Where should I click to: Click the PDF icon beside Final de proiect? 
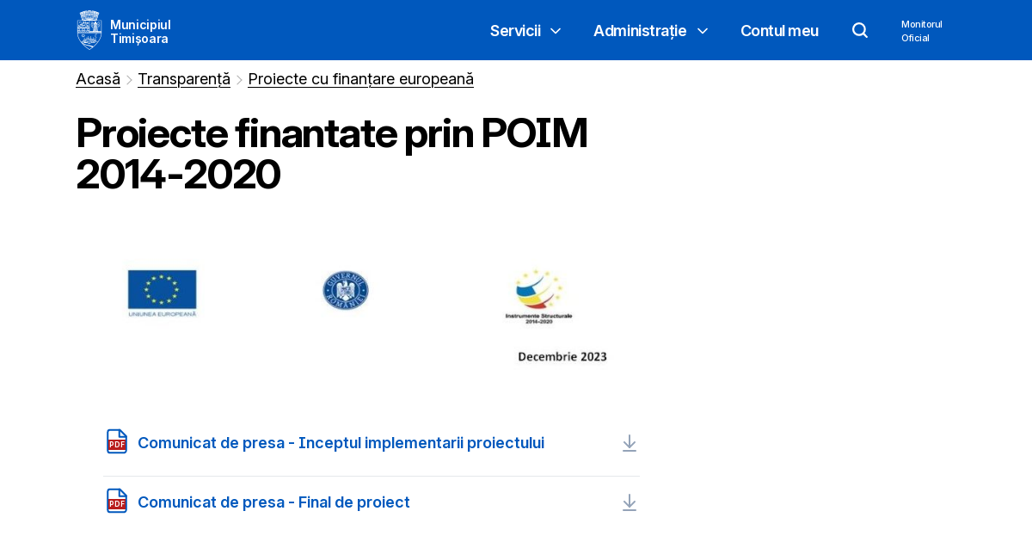[115, 502]
